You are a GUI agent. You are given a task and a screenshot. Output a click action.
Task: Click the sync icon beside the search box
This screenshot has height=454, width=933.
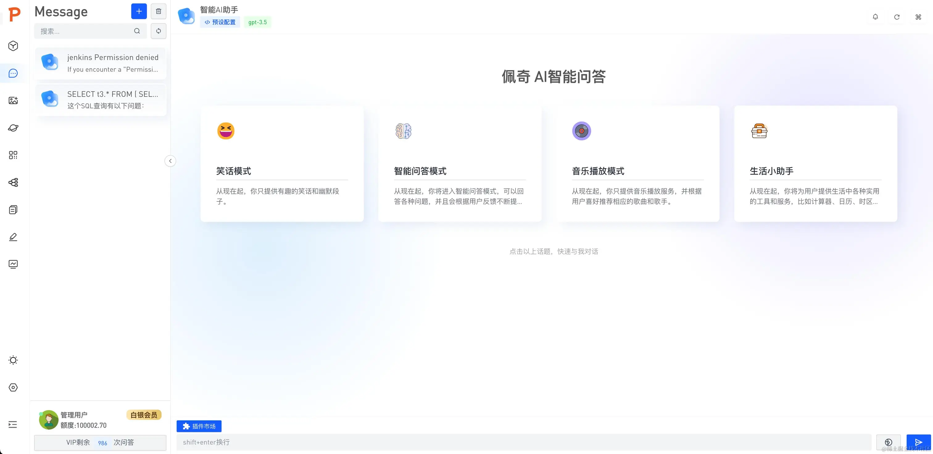pyautogui.click(x=158, y=31)
